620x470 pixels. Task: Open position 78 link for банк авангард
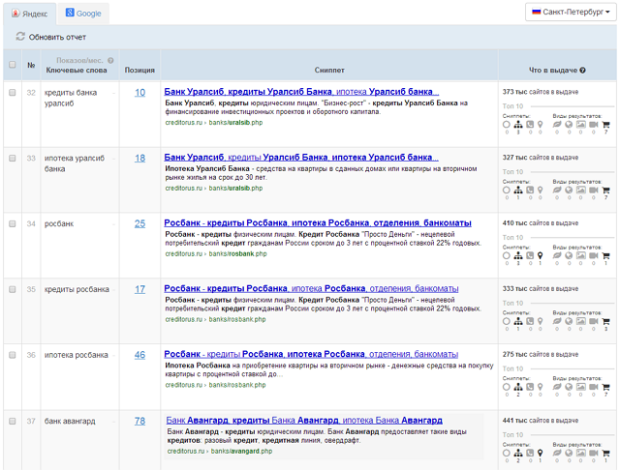[x=139, y=421]
